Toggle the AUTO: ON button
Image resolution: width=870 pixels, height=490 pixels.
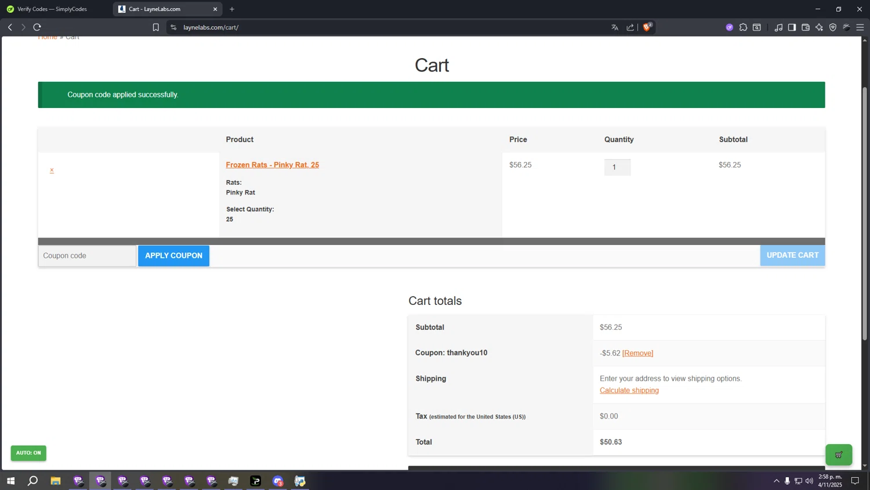tap(28, 453)
